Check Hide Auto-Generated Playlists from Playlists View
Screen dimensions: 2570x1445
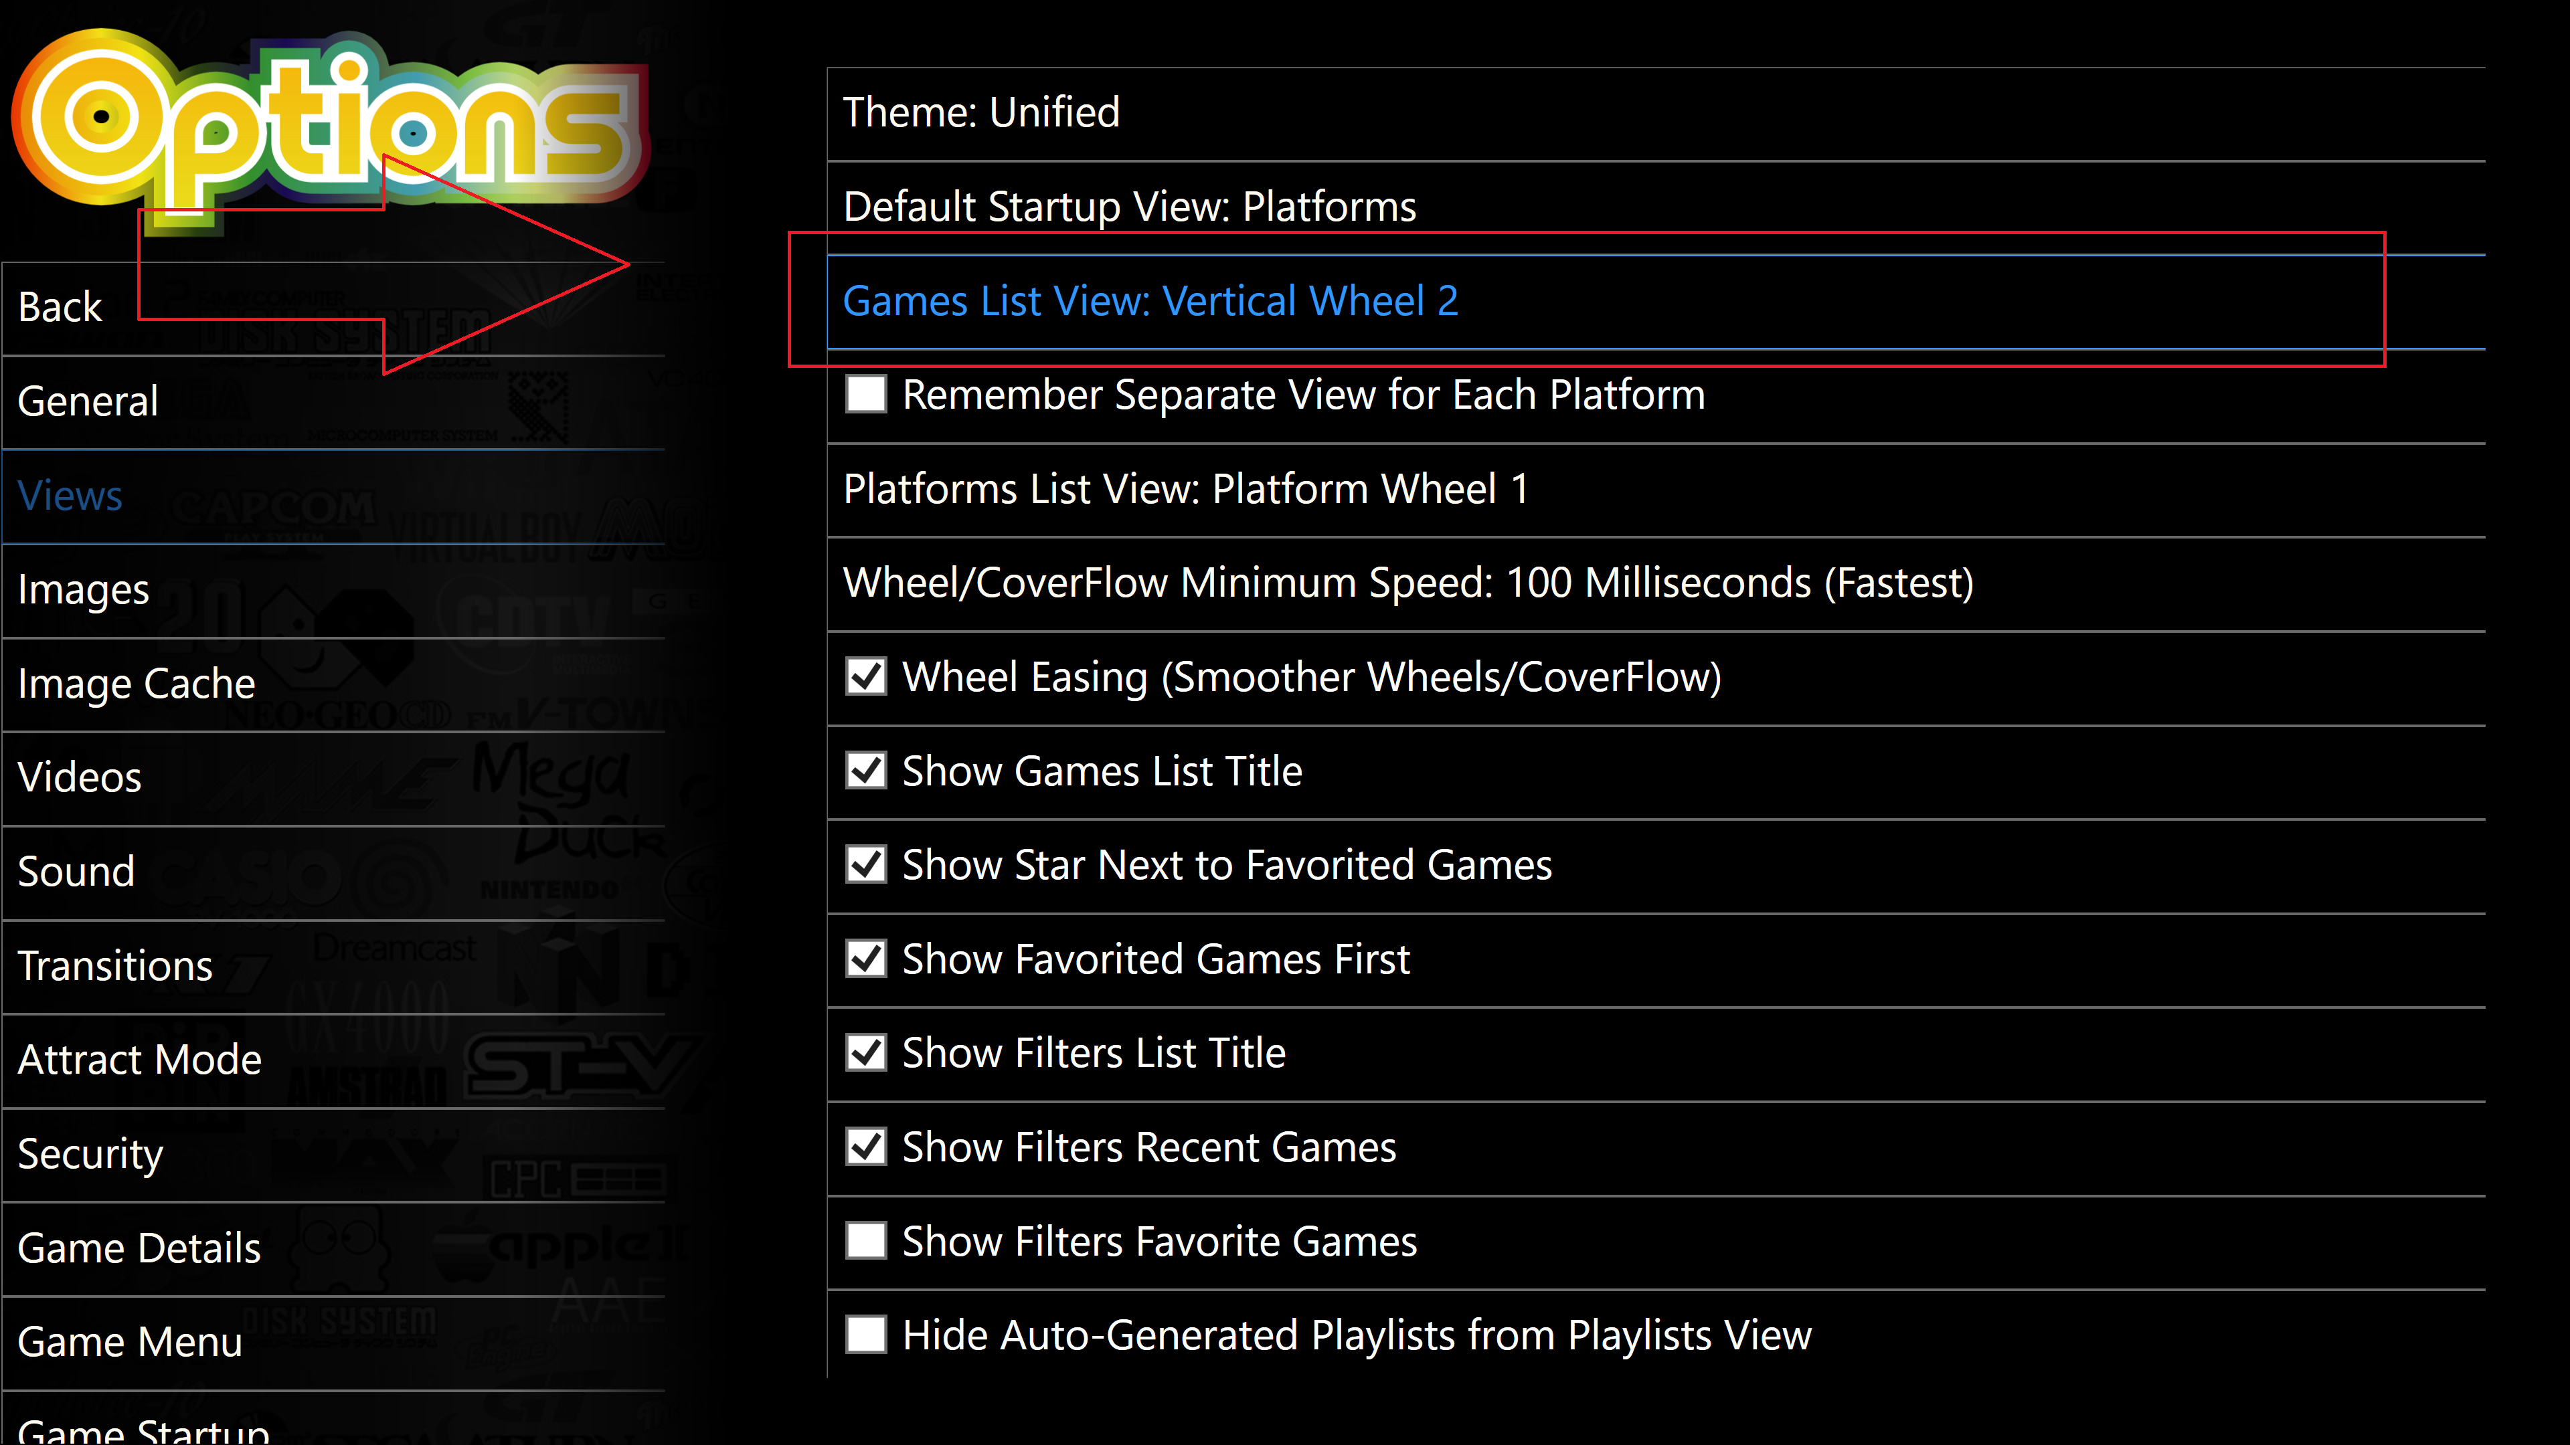(x=866, y=1335)
